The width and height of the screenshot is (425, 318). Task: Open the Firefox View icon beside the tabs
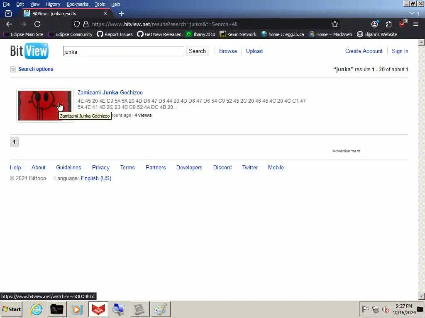click(8, 13)
